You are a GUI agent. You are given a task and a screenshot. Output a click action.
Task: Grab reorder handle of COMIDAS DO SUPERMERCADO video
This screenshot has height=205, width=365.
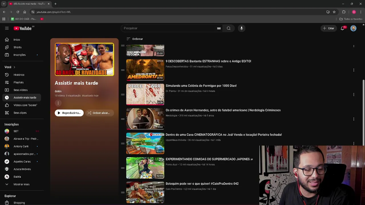[123, 168]
